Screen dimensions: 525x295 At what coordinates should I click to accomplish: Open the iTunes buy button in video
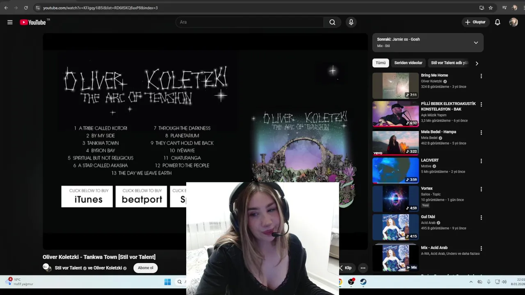(87, 197)
